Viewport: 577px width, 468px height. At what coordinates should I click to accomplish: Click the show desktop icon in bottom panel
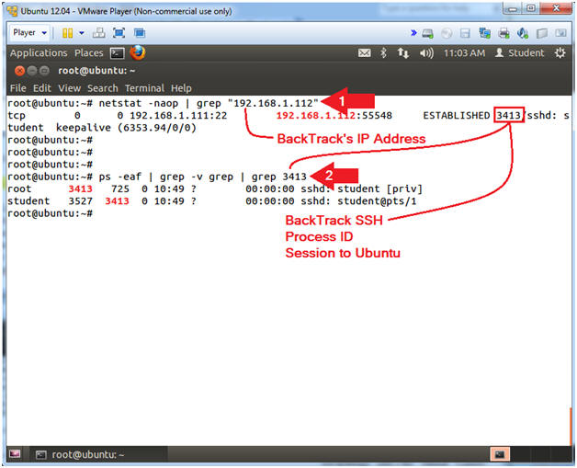click(15, 454)
